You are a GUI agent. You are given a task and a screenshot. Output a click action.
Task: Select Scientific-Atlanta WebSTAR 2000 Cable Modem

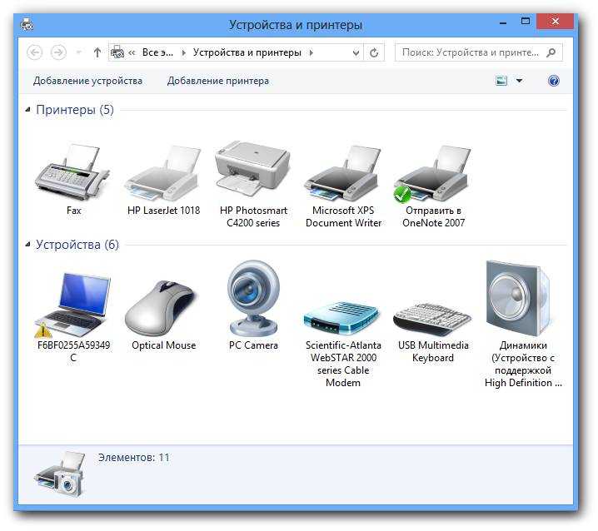(342, 317)
